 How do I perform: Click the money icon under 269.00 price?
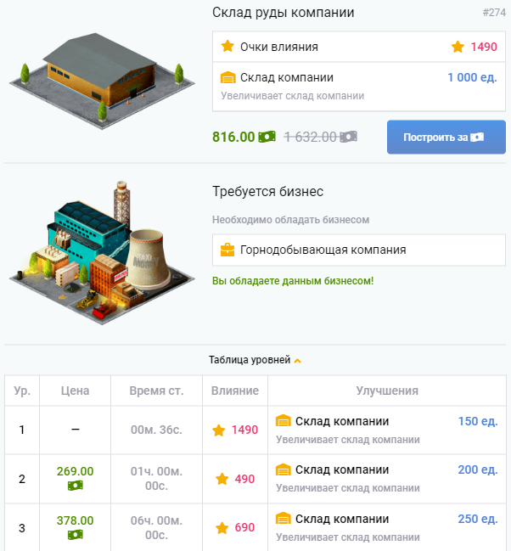click(x=75, y=486)
